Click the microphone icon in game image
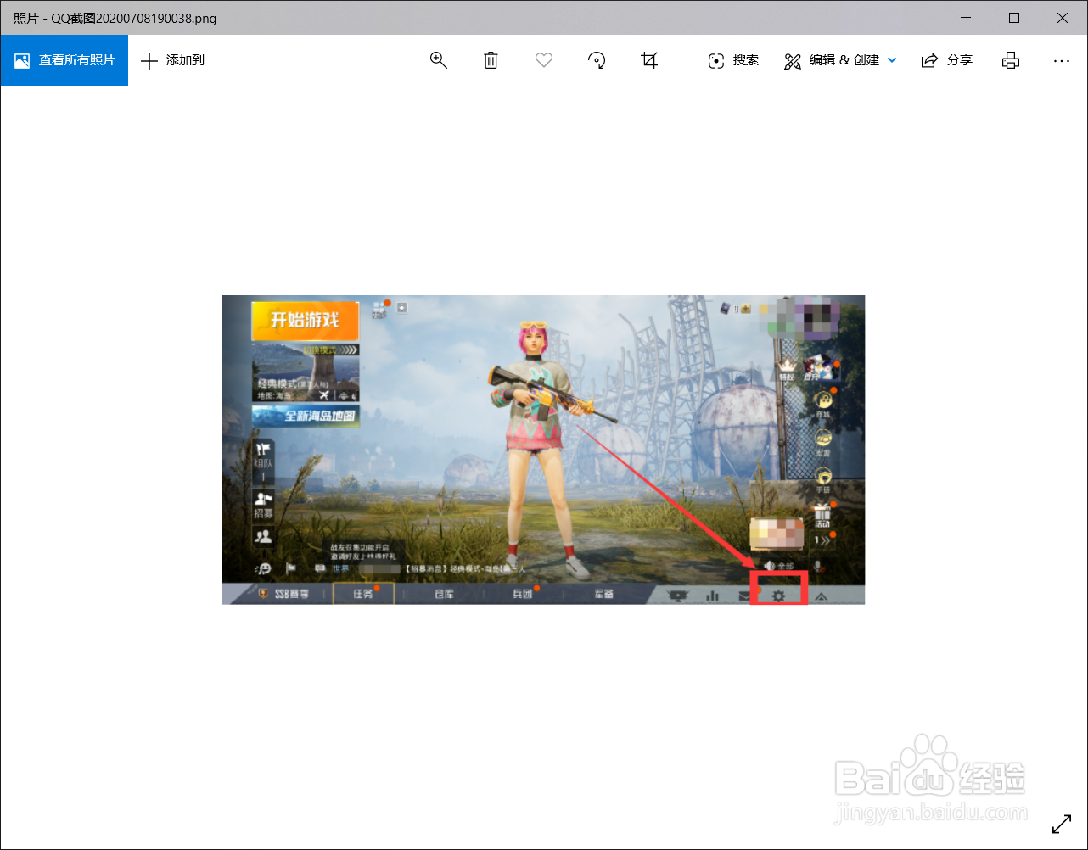The height and width of the screenshot is (850, 1088). (x=818, y=566)
